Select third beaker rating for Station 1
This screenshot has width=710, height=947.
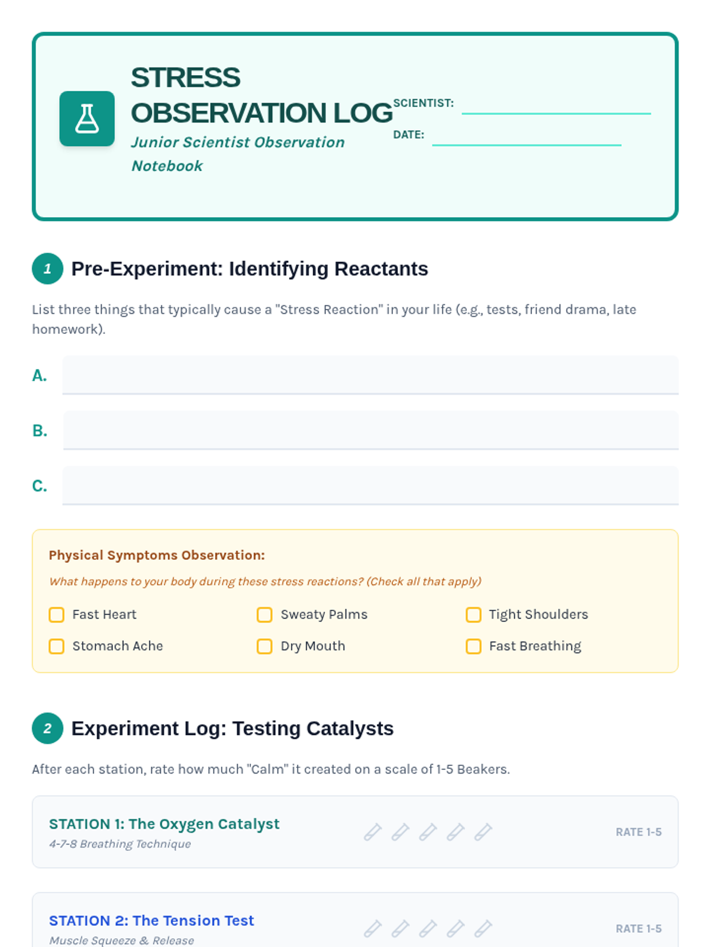tap(428, 832)
